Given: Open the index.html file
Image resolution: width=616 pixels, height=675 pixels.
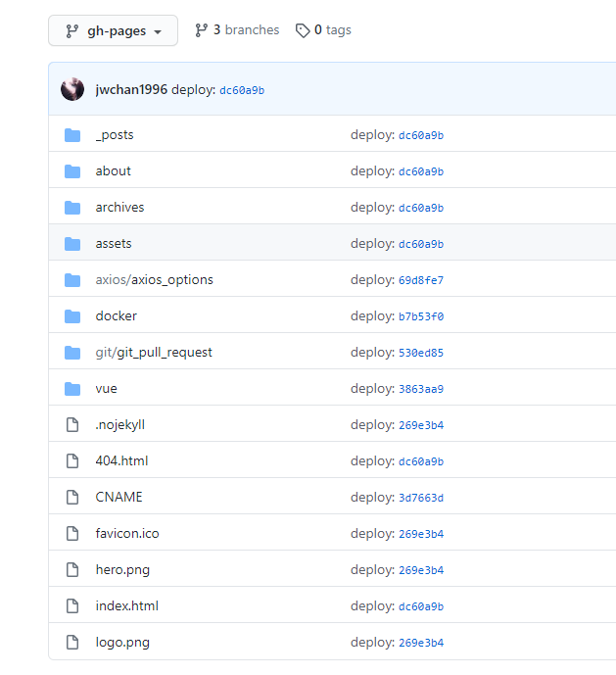Looking at the screenshot, I should [x=127, y=605].
